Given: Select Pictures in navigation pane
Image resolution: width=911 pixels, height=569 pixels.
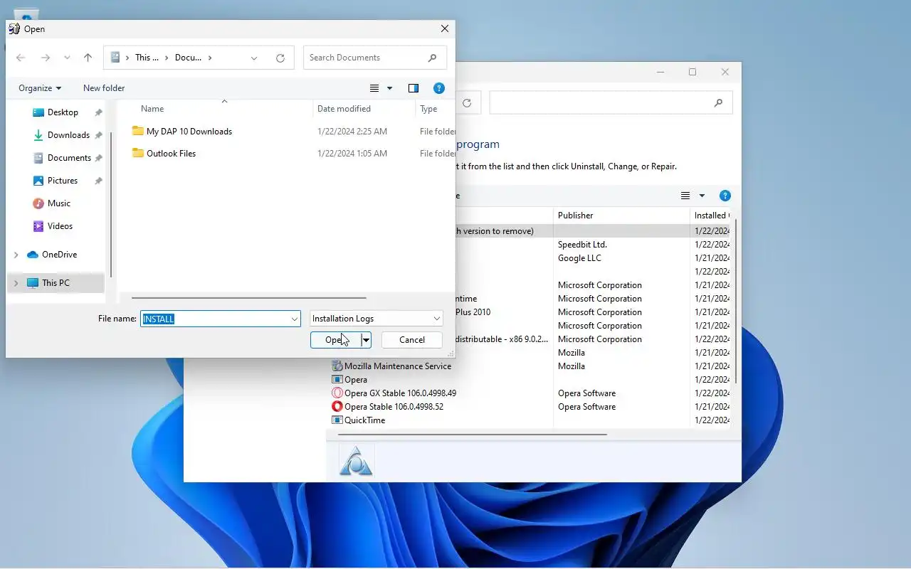Looking at the screenshot, I should [x=63, y=181].
